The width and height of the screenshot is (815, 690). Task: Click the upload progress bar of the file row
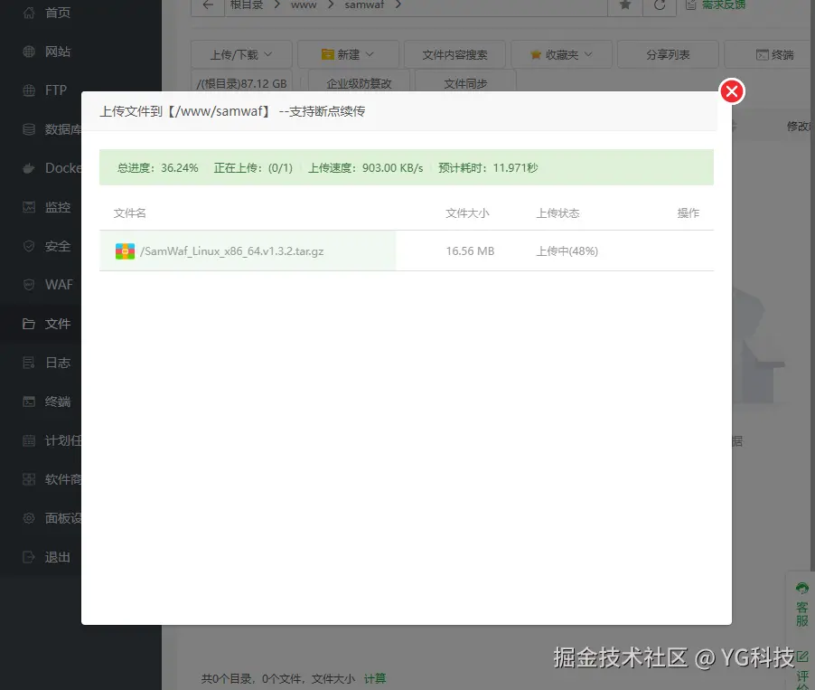click(248, 250)
